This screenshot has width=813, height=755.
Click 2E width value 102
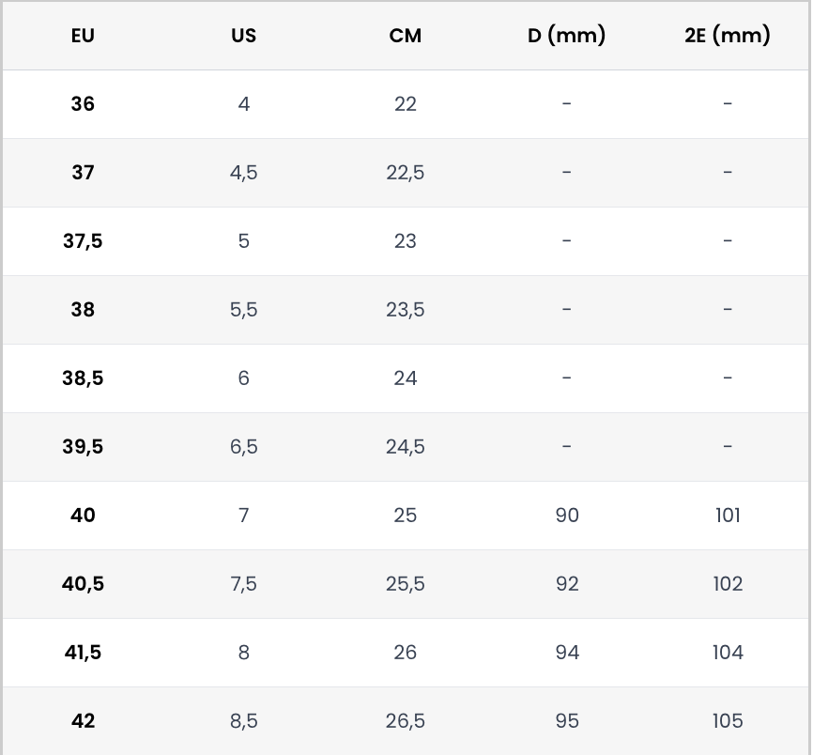(728, 584)
